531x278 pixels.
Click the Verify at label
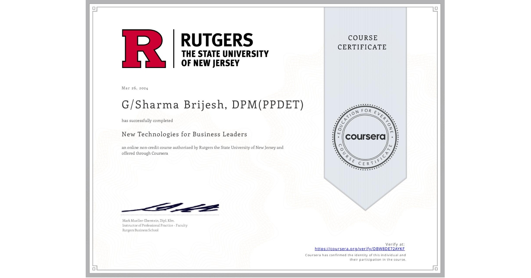[395, 244]
